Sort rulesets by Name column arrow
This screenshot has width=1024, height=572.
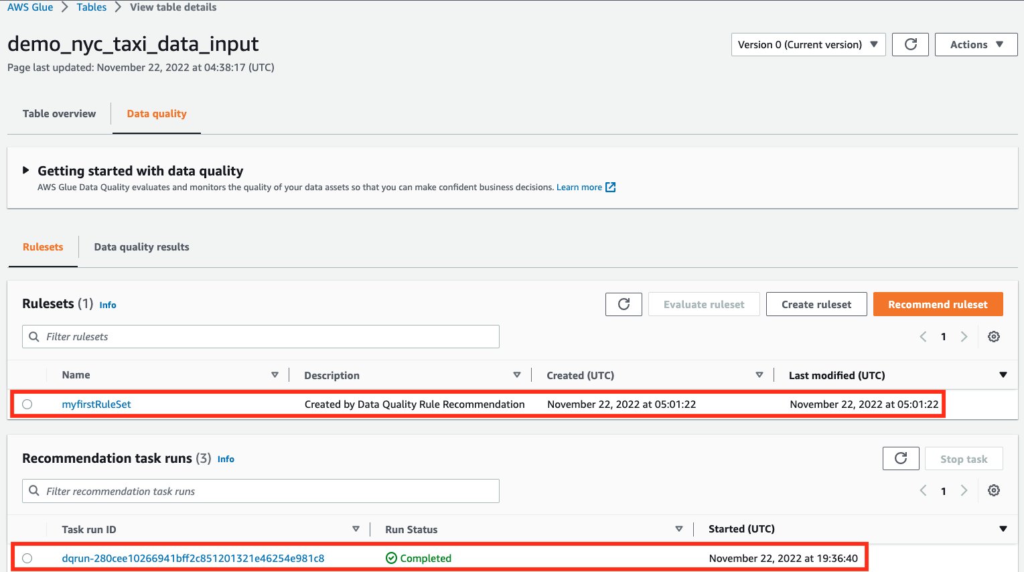[275, 375]
